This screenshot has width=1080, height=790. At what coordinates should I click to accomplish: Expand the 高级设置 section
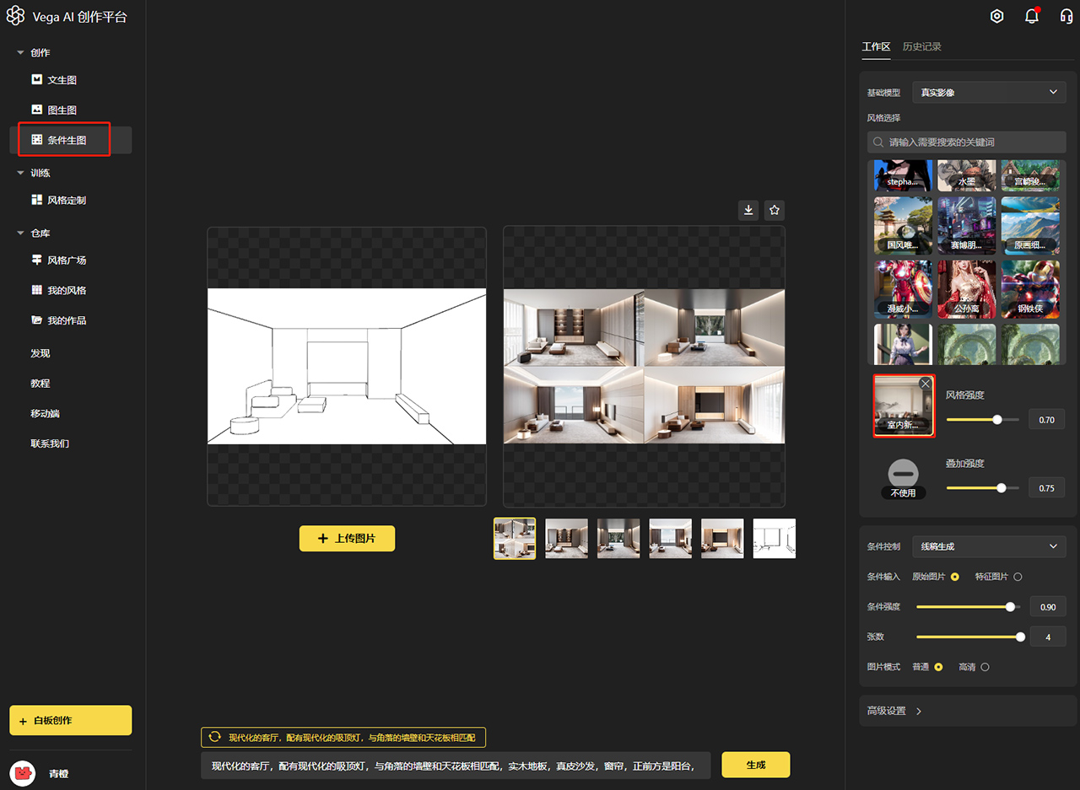[895, 711]
